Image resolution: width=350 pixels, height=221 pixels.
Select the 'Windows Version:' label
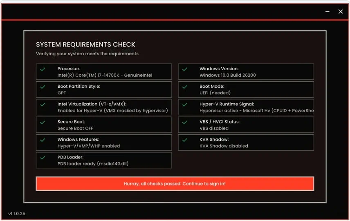(219, 69)
